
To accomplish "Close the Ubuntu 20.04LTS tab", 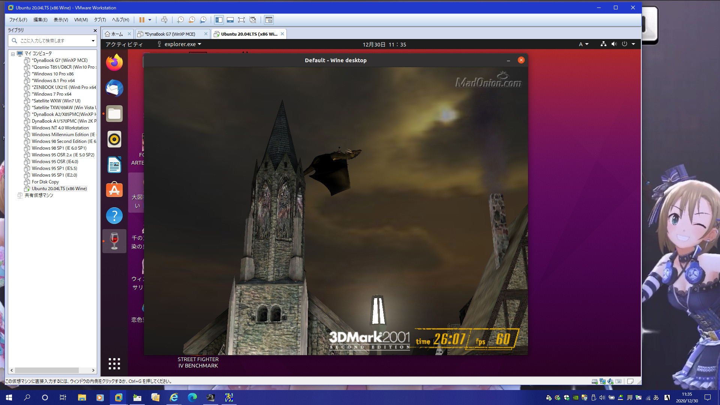I will [282, 34].
